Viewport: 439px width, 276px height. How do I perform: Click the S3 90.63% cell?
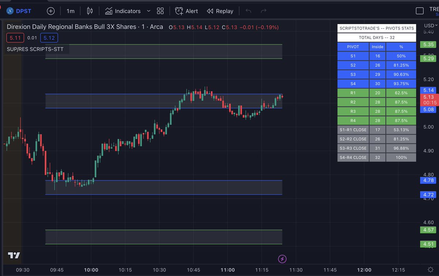click(401, 74)
